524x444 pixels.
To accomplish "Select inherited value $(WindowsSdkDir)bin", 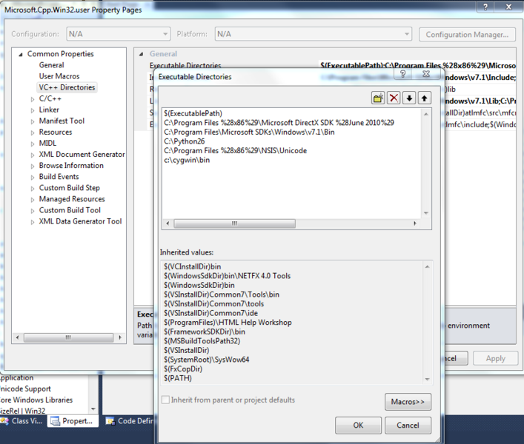I will [199, 285].
